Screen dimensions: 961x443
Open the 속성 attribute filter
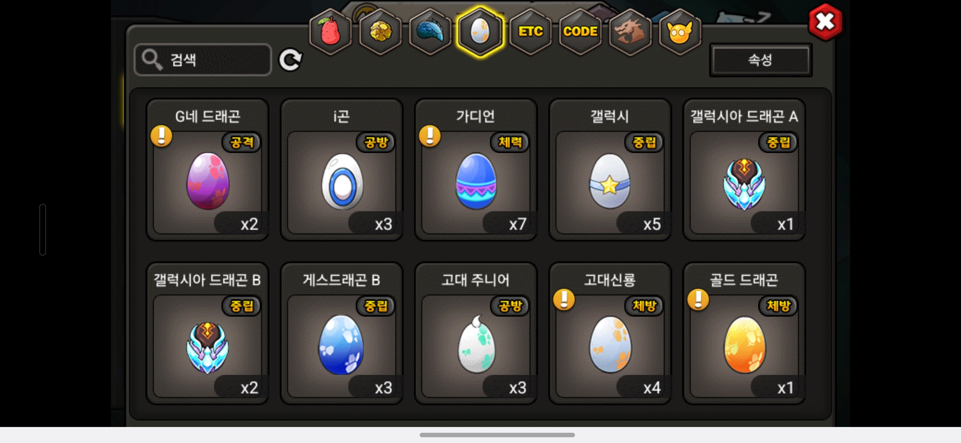pyautogui.click(x=761, y=60)
